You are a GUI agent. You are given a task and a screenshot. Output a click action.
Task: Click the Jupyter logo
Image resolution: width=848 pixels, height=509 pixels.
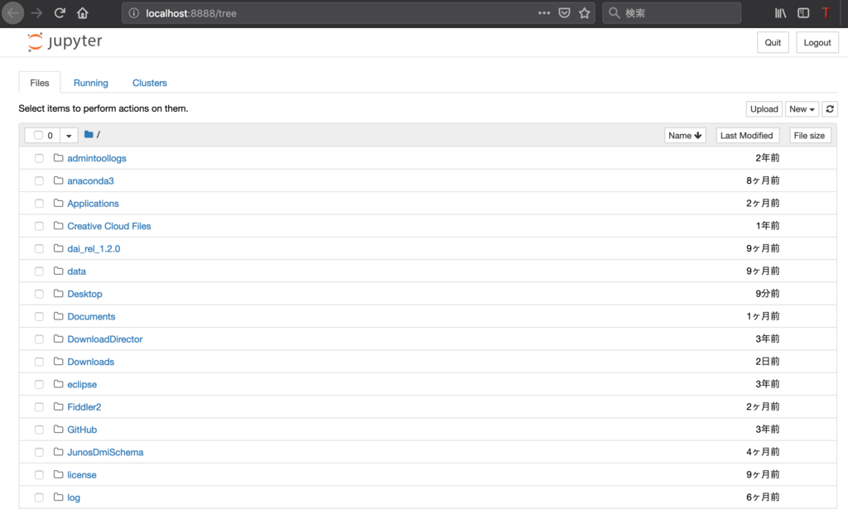[x=65, y=41]
